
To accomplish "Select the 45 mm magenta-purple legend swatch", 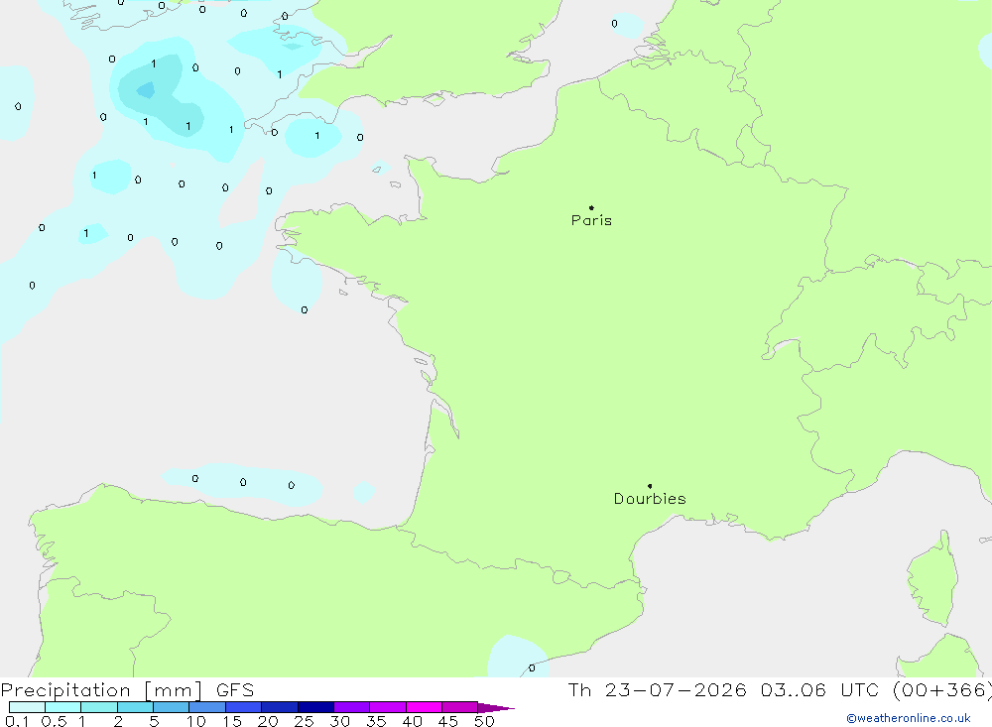I will point(460,707).
